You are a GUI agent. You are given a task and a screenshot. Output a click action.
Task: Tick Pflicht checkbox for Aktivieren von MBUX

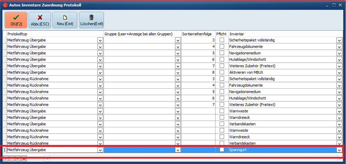pos(222,72)
